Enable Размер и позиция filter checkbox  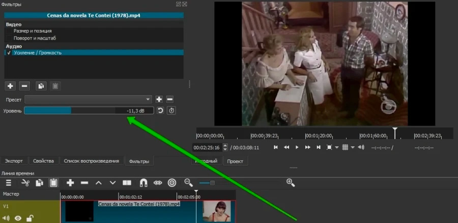coord(9,31)
